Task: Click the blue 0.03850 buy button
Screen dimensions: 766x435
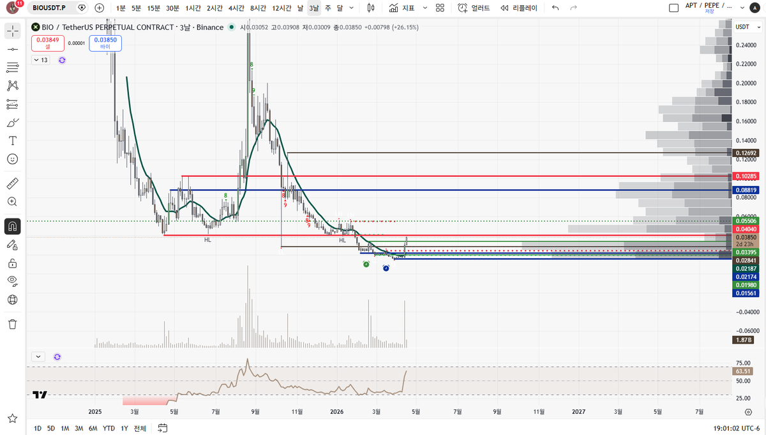Action: point(105,43)
